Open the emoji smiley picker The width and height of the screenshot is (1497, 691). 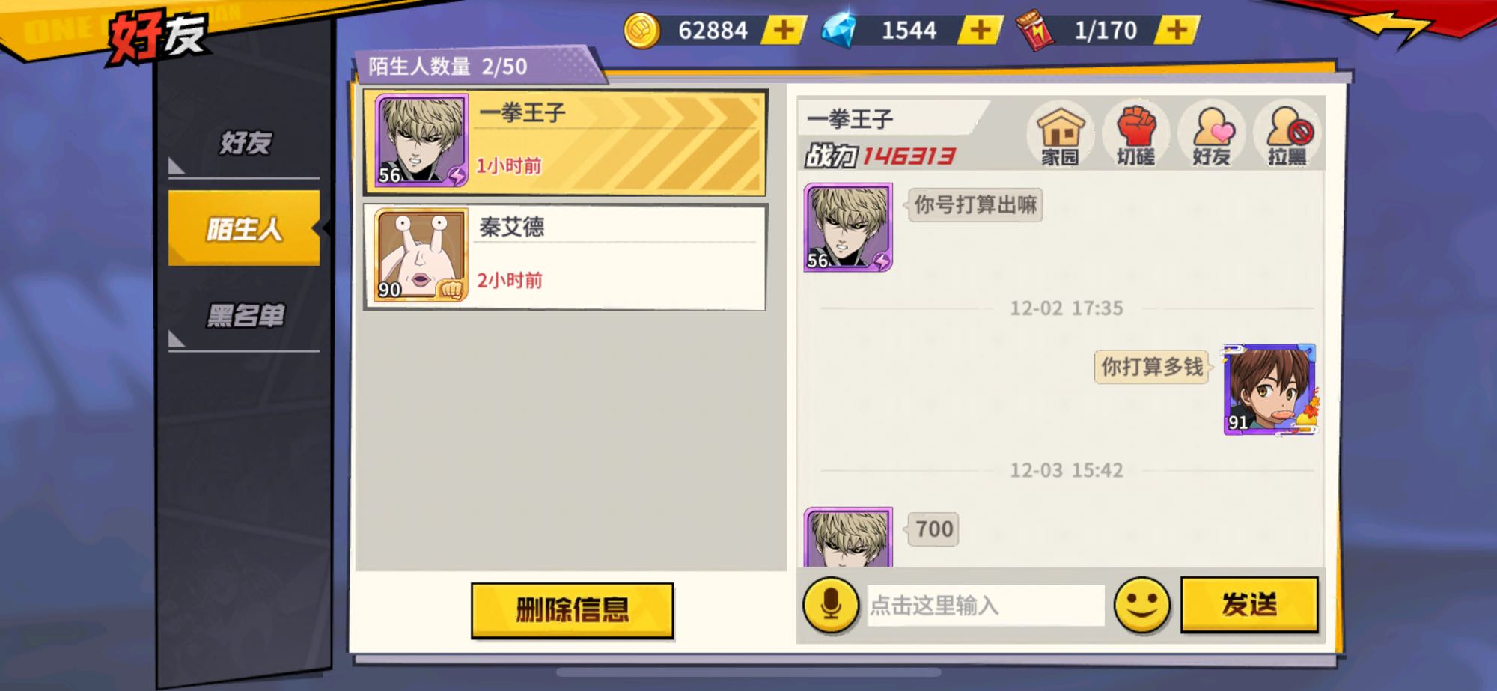[x=1141, y=605]
